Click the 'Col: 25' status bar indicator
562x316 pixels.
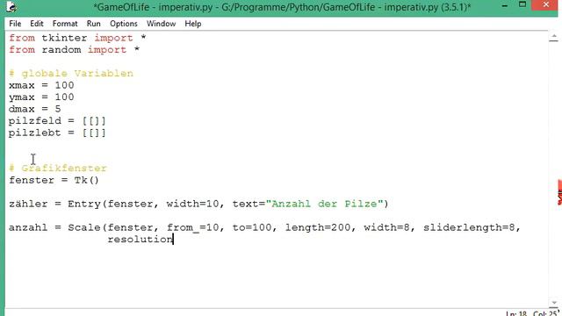coord(545,313)
